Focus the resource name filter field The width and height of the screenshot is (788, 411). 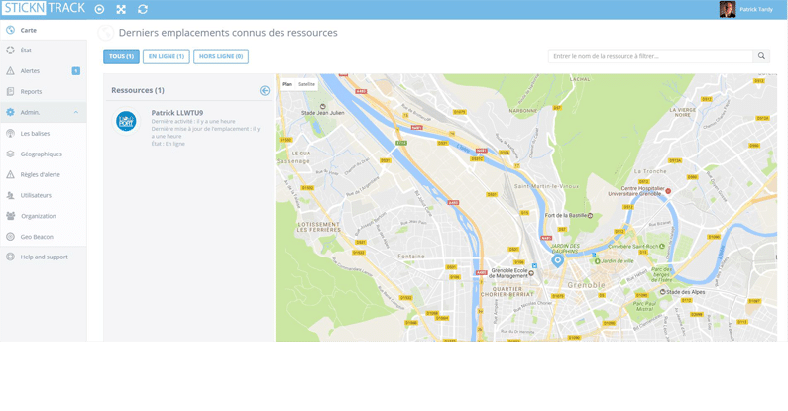pyautogui.click(x=651, y=56)
